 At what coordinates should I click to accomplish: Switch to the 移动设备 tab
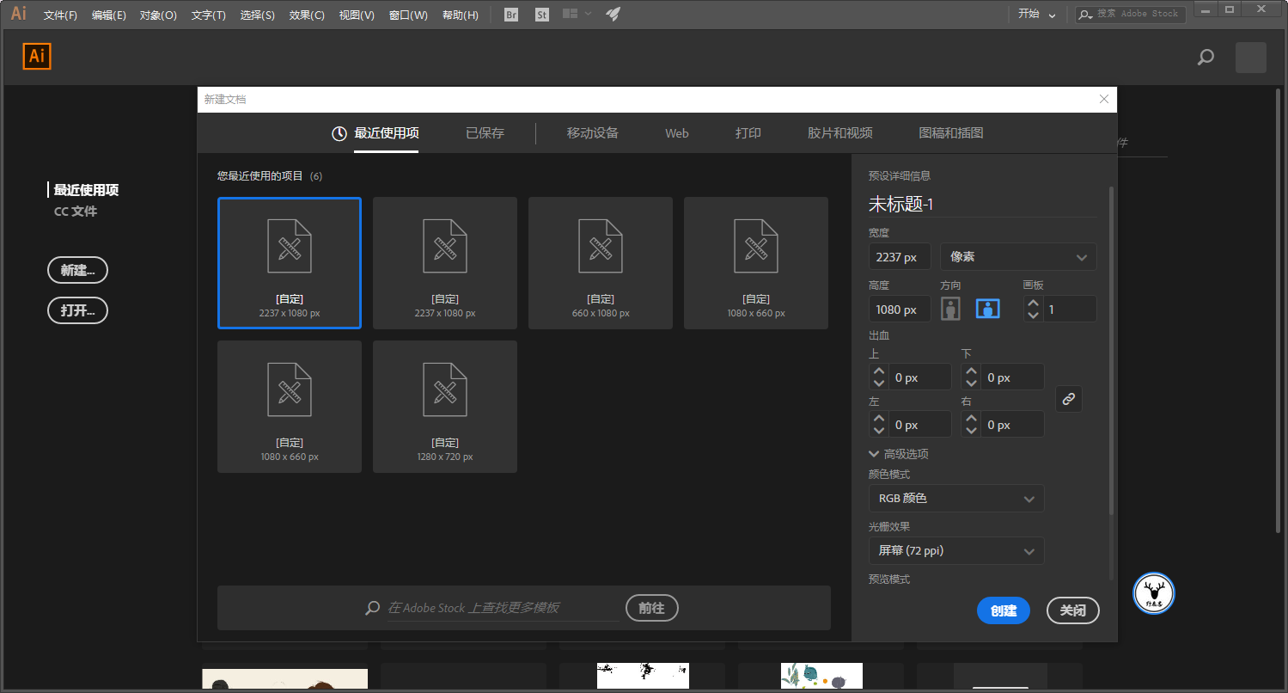[593, 133]
